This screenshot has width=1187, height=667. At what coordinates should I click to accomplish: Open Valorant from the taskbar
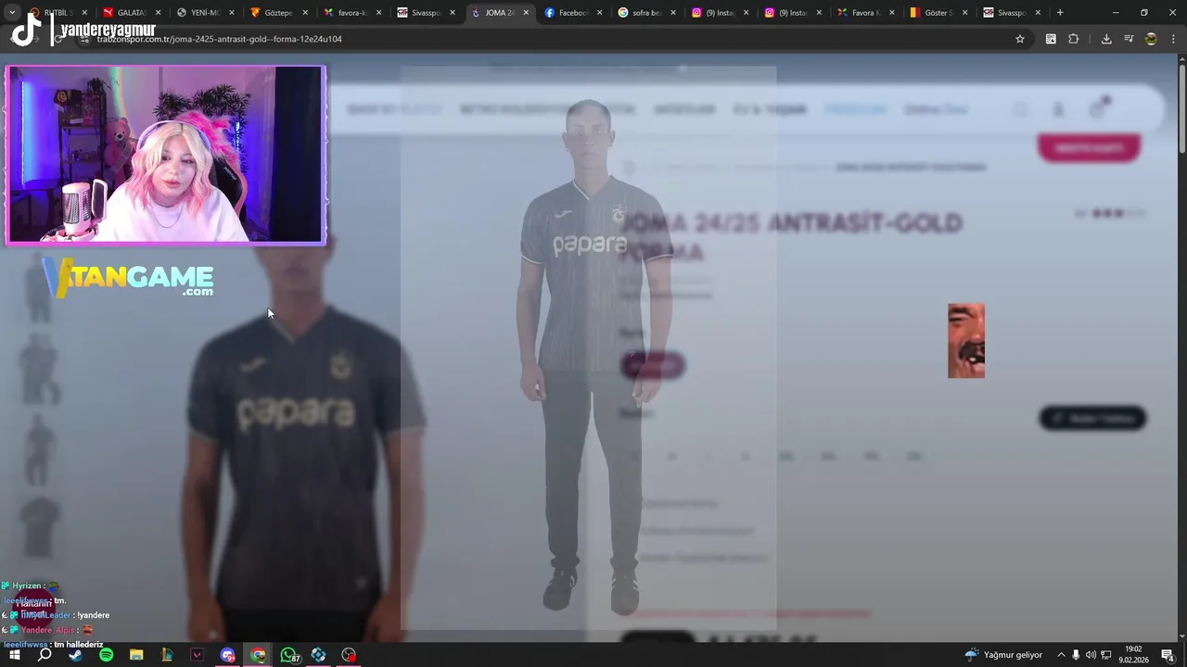click(x=197, y=655)
